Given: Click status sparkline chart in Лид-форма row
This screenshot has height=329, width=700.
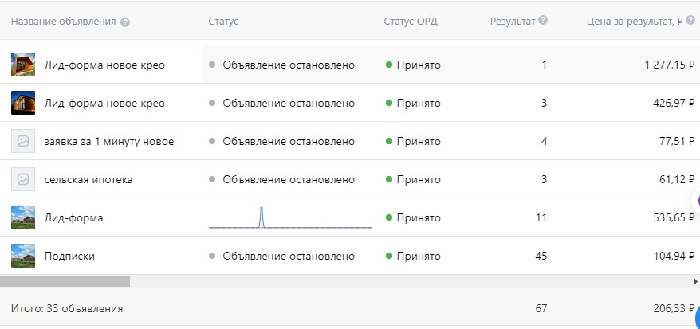Looking at the screenshot, I should tap(290, 217).
